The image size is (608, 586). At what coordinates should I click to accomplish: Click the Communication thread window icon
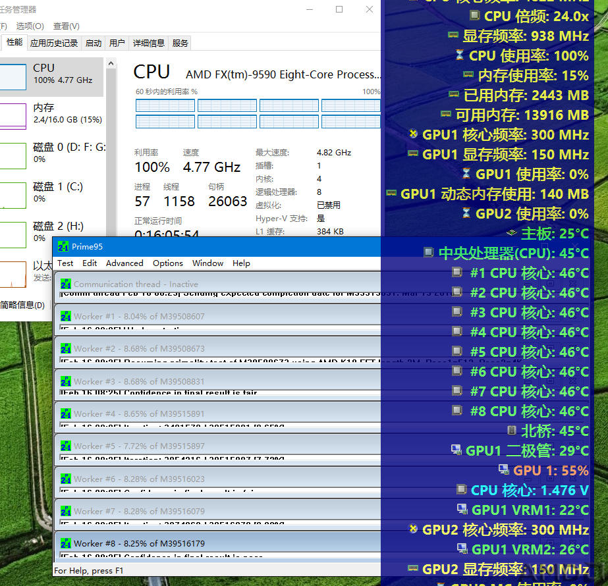point(65,284)
